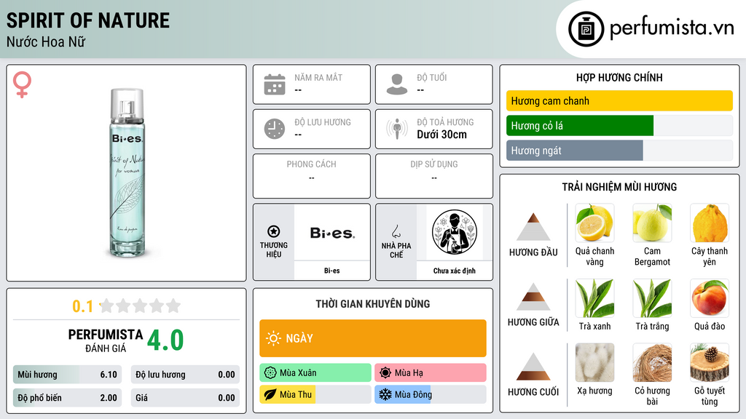Viewport: 746px width, 419px height.
Task: Click the Gỗ tuyết tùng cedarwood image
Action: click(x=710, y=362)
